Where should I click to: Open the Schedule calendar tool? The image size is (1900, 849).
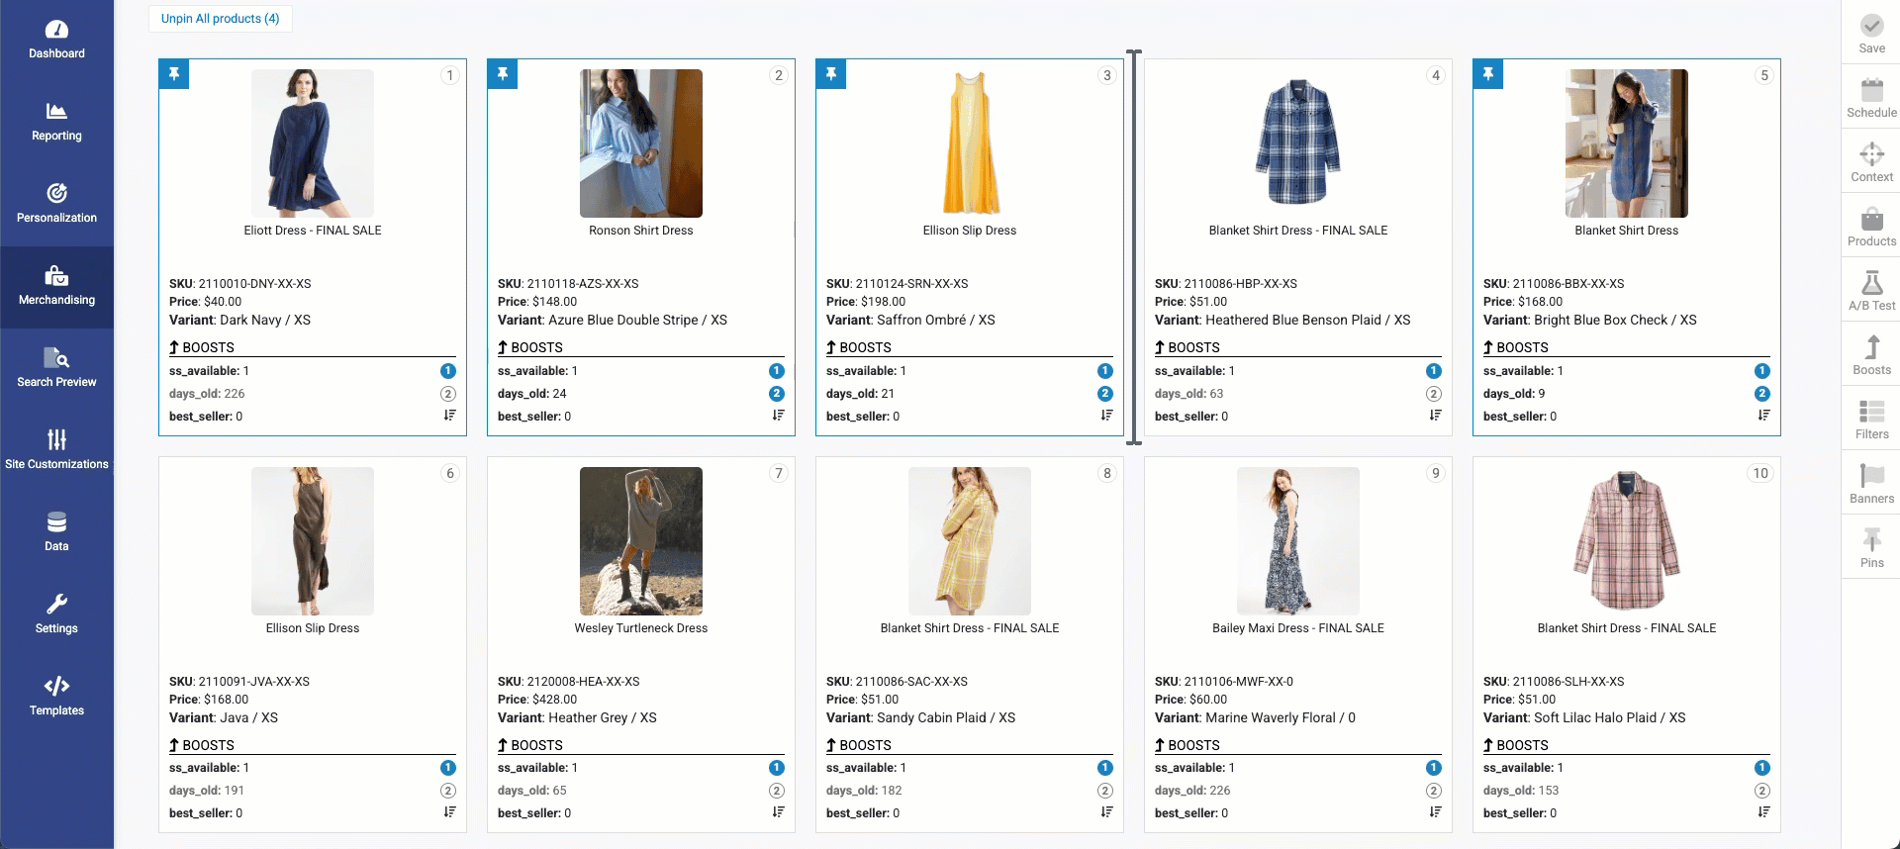click(1870, 97)
